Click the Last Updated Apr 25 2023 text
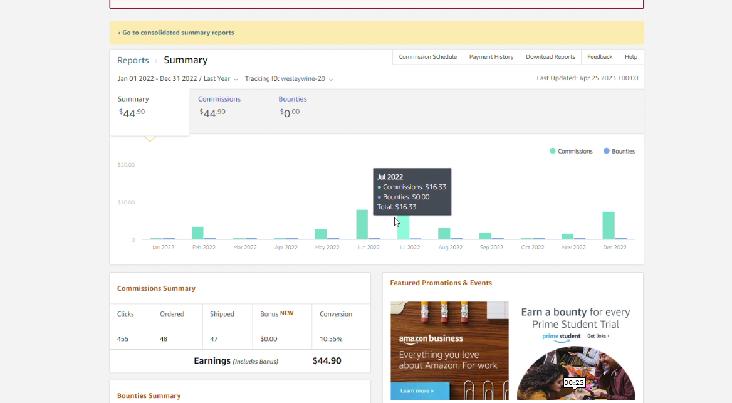This screenshot has width=732, height=403. click(587, 78)
